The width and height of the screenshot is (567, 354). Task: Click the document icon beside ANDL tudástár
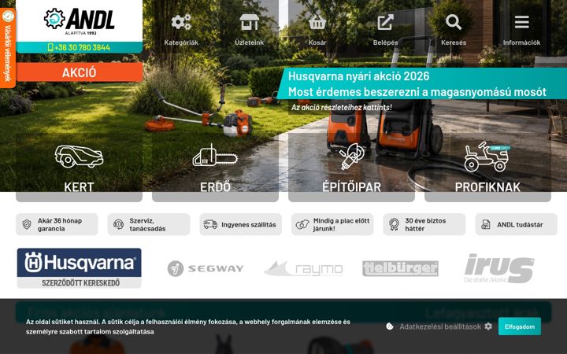pyautogui.click(x=486, y=224)
